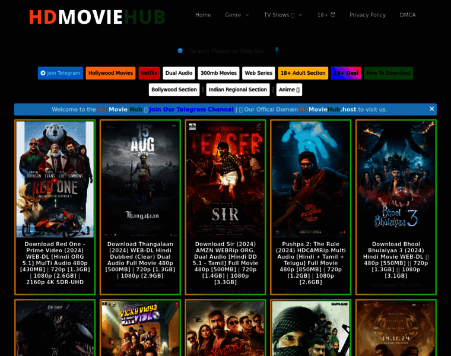Click the blue search icon
The image size is (451, 356).
(x=180, y=51)
